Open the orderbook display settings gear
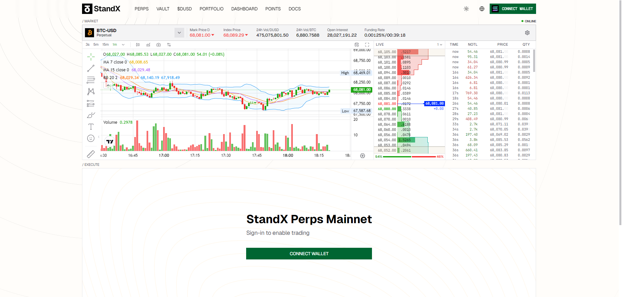The image size is (622, 297). (527, 33)
